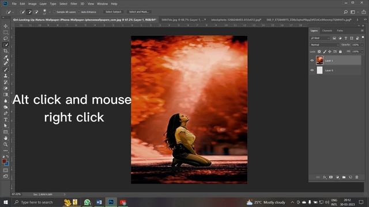Toggle lock transparent pixels

pyautogui.click(x=319, y=52)
